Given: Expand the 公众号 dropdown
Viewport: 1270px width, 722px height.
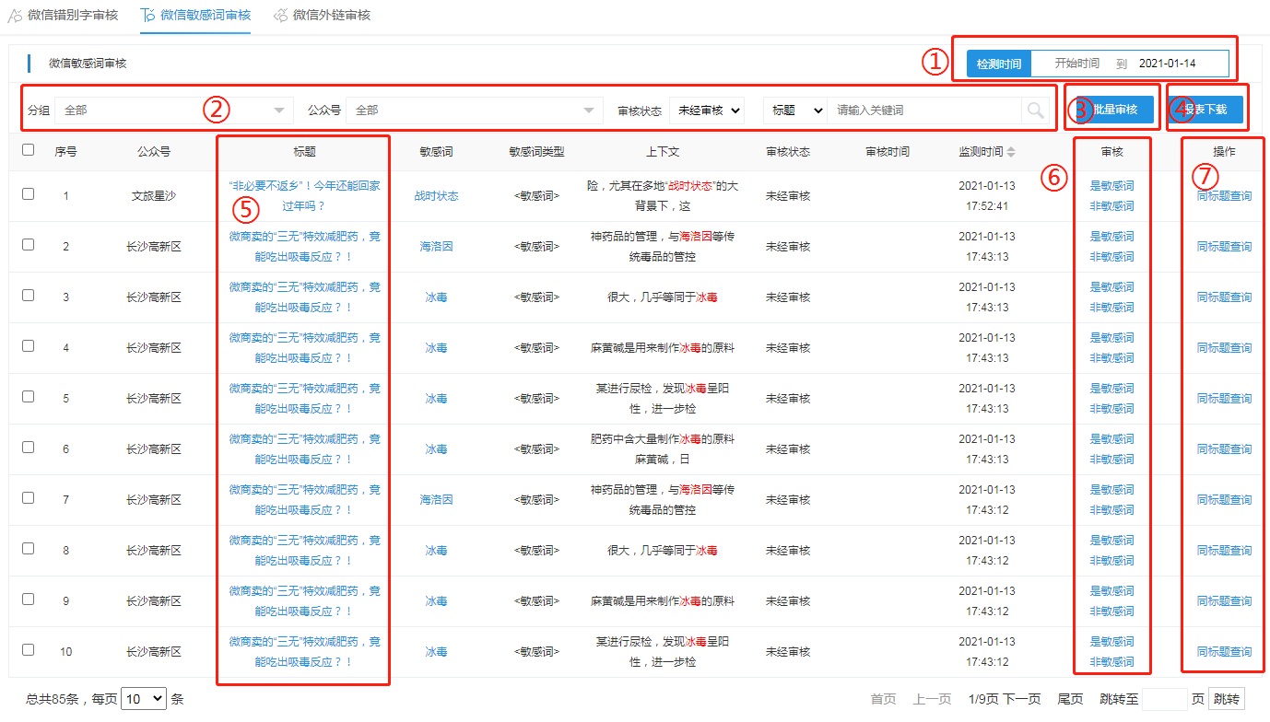Looking at the screenshot, I should pos(475,111).
